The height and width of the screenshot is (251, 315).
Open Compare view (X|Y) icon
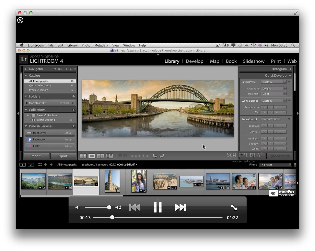click(100, 156)
